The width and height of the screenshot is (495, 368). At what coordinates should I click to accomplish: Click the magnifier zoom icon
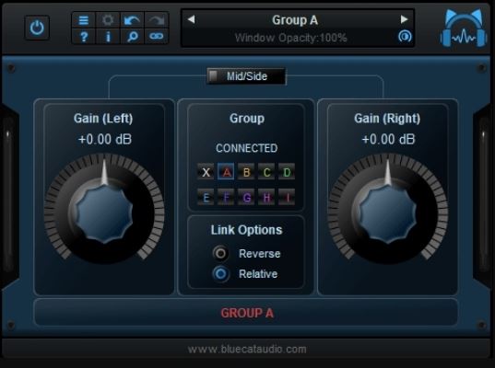(132, 37)
